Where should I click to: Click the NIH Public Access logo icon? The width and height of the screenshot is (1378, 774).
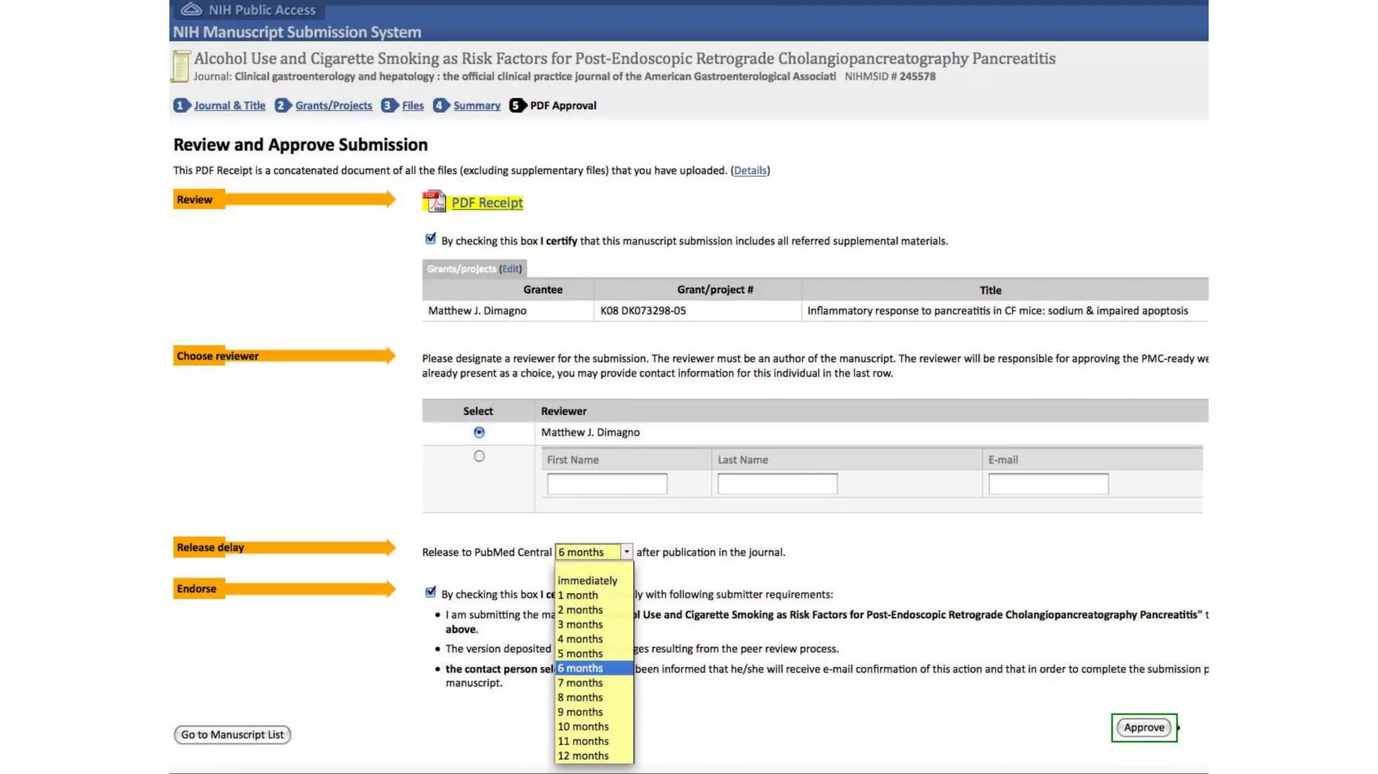click(x=191, y=9)
